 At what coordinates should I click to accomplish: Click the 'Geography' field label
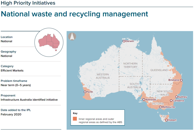pyautogui.click(x=8, y=52)
